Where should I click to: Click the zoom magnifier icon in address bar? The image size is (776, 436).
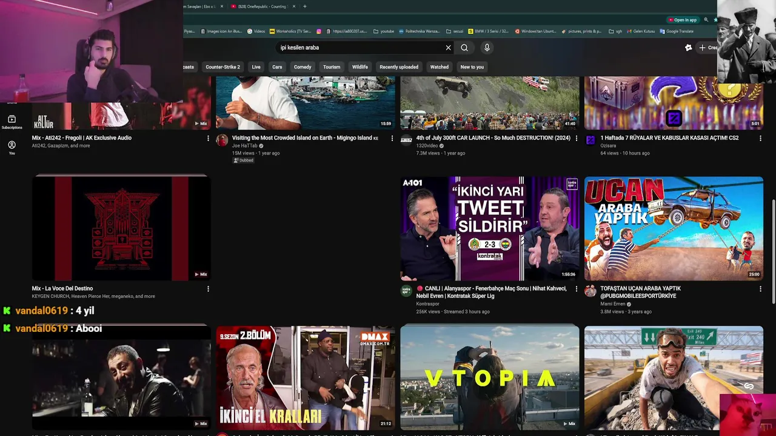tap(706, 20)
